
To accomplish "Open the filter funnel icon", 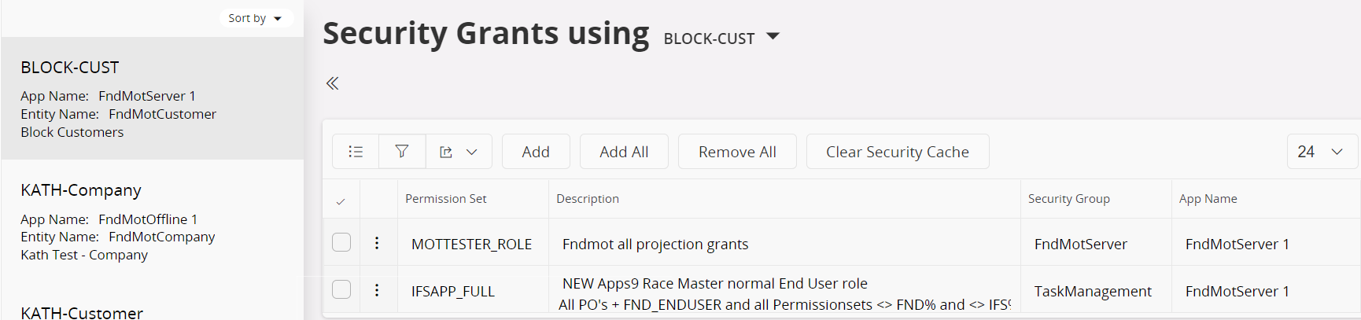I will (x=402, y=152).
